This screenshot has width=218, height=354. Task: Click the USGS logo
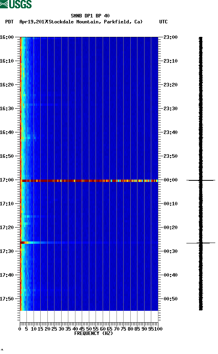(x=16, y=4)
